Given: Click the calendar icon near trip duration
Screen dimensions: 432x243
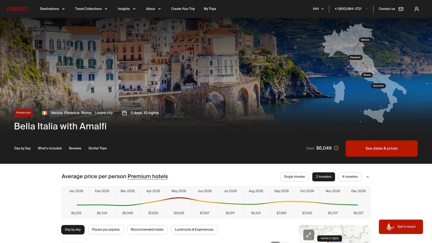Looking at the screenshot, I should point(123,113).
